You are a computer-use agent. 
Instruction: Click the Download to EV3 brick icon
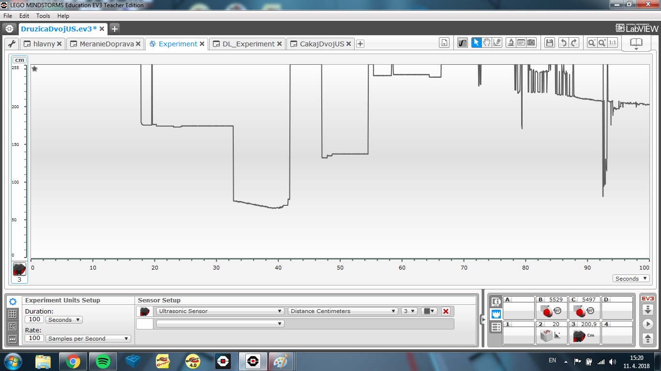647,310
